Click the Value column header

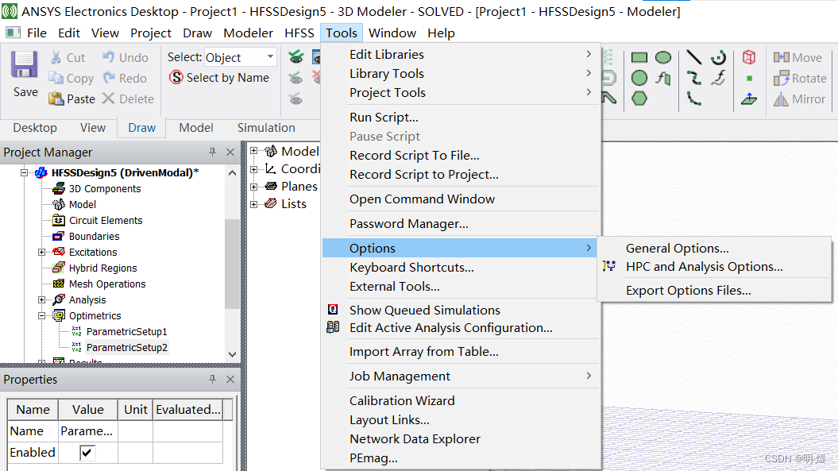click(x=88, y=410)
